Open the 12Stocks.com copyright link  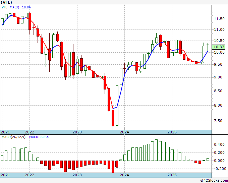coord(214,181)
